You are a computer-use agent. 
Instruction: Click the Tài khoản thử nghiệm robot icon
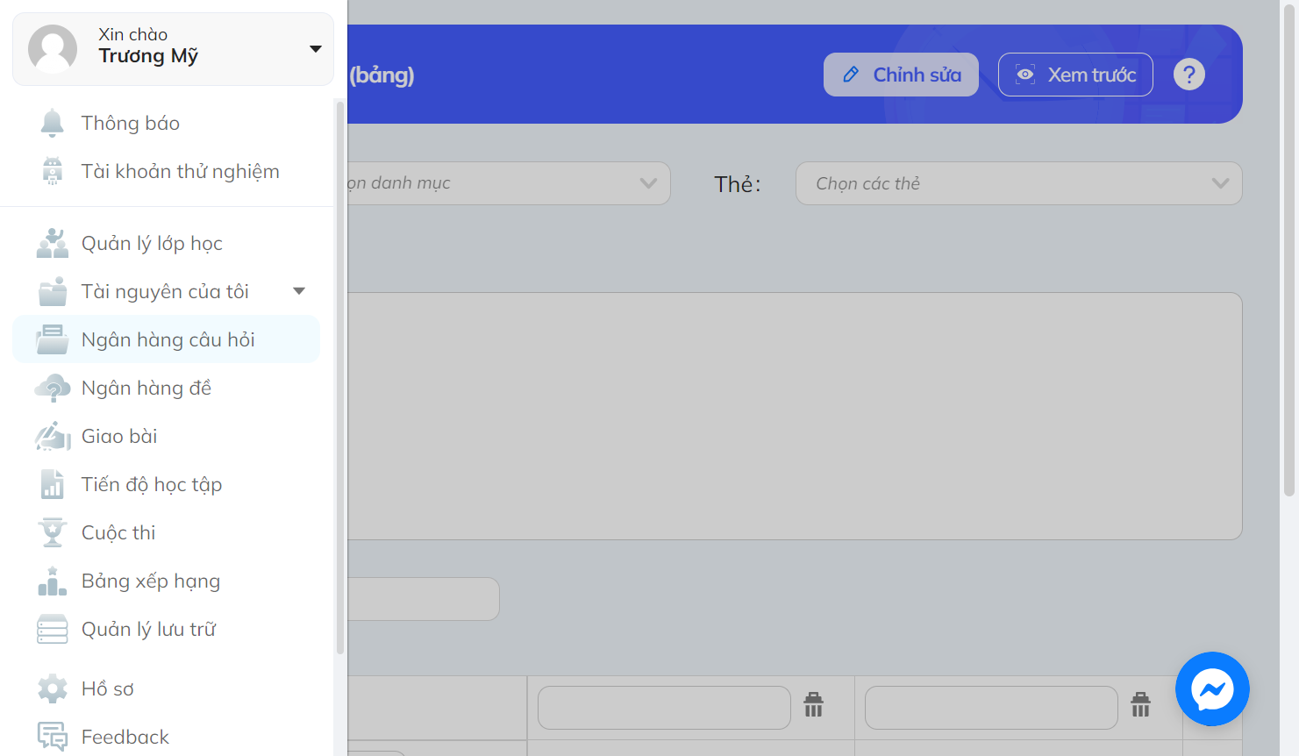tap(53, 171)
